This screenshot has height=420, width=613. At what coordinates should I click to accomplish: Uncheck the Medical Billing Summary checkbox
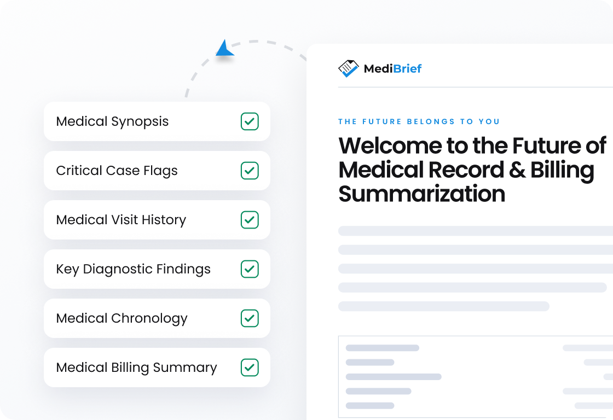[x=250, y=367]
